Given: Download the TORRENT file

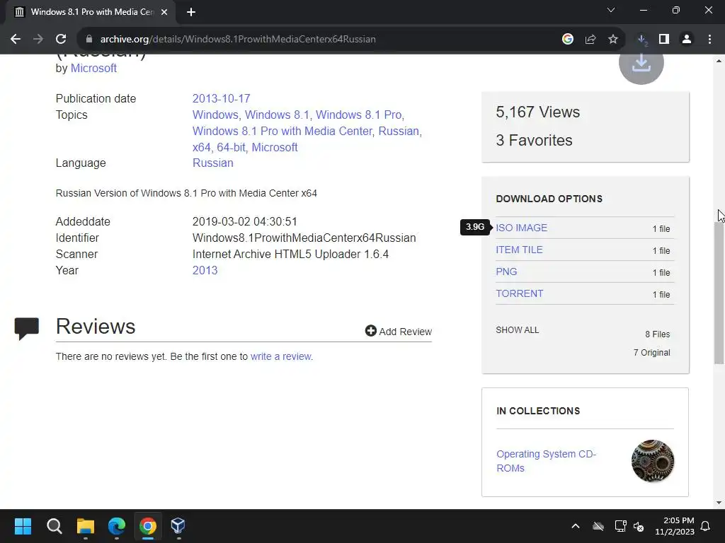Looking at the screenshot, I should pyautogui.click(x=519, y=293).
